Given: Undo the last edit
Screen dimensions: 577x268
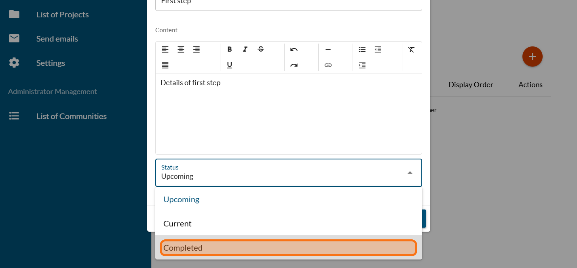Looking at the screenshot, I should [x=294, y=50].
